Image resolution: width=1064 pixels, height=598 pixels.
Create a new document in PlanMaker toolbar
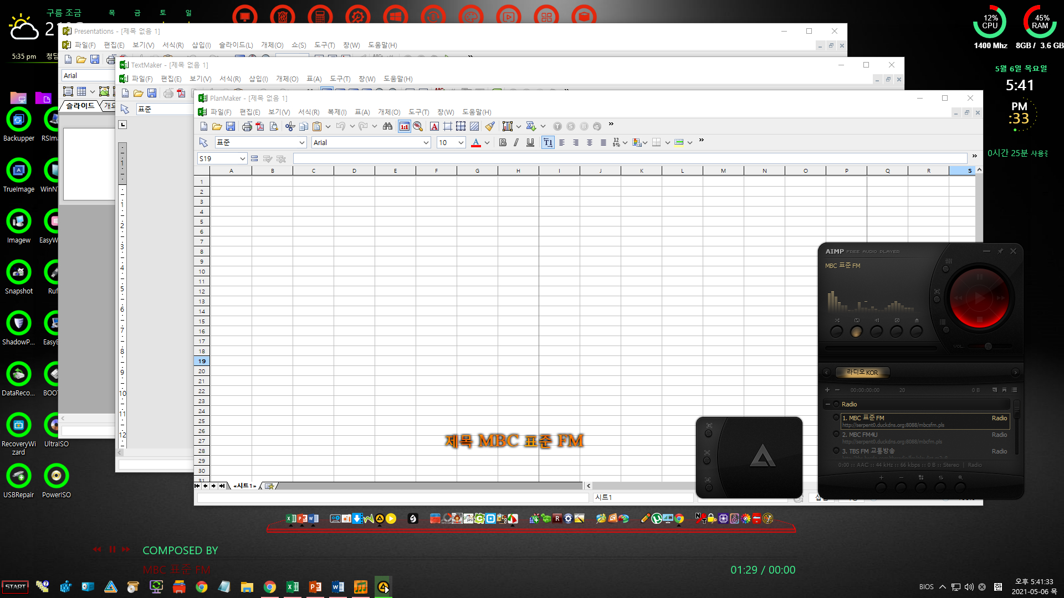pos(203,126)
